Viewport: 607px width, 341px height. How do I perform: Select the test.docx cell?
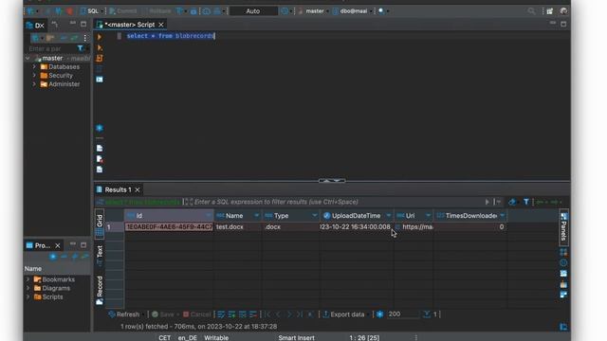(238, 227)
